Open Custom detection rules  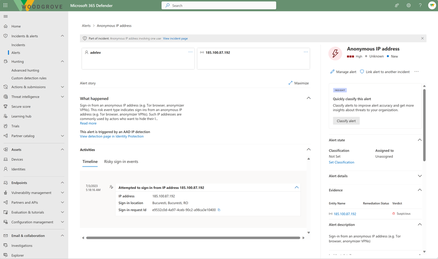tap(29, 78)
